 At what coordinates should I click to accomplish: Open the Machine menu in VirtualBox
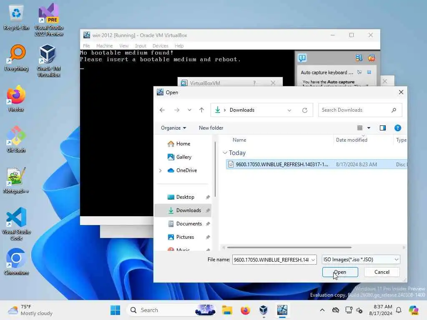pos(104,46)
